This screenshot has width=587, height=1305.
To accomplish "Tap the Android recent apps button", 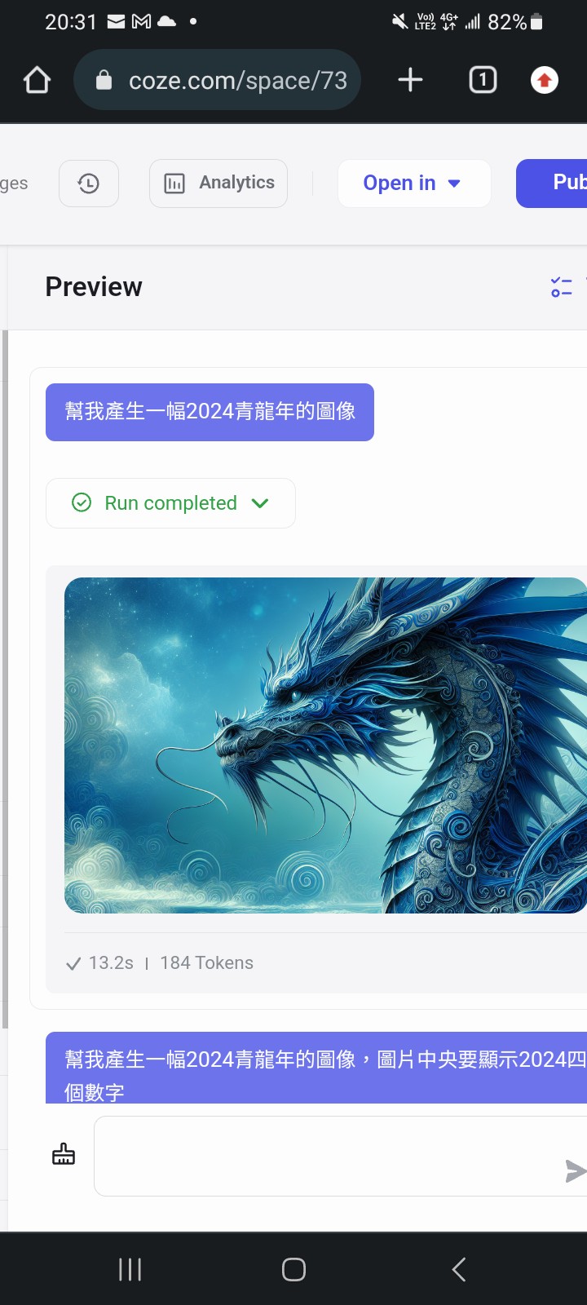I will click(x=130, y=1269).
